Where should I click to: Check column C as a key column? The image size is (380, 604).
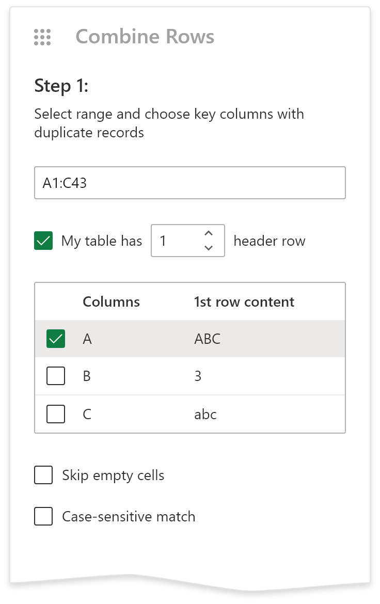click(x=55, y=414)
